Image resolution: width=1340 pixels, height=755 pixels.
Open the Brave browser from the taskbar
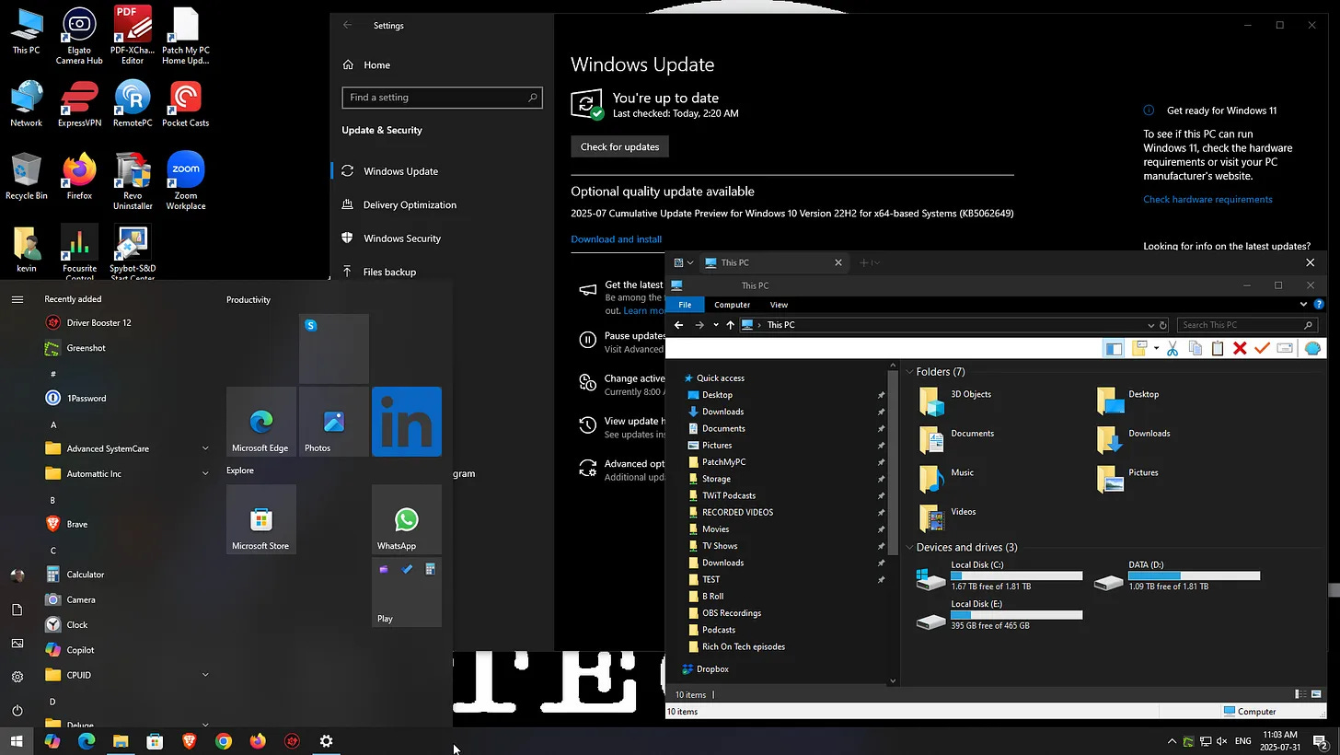coord(190,741)
